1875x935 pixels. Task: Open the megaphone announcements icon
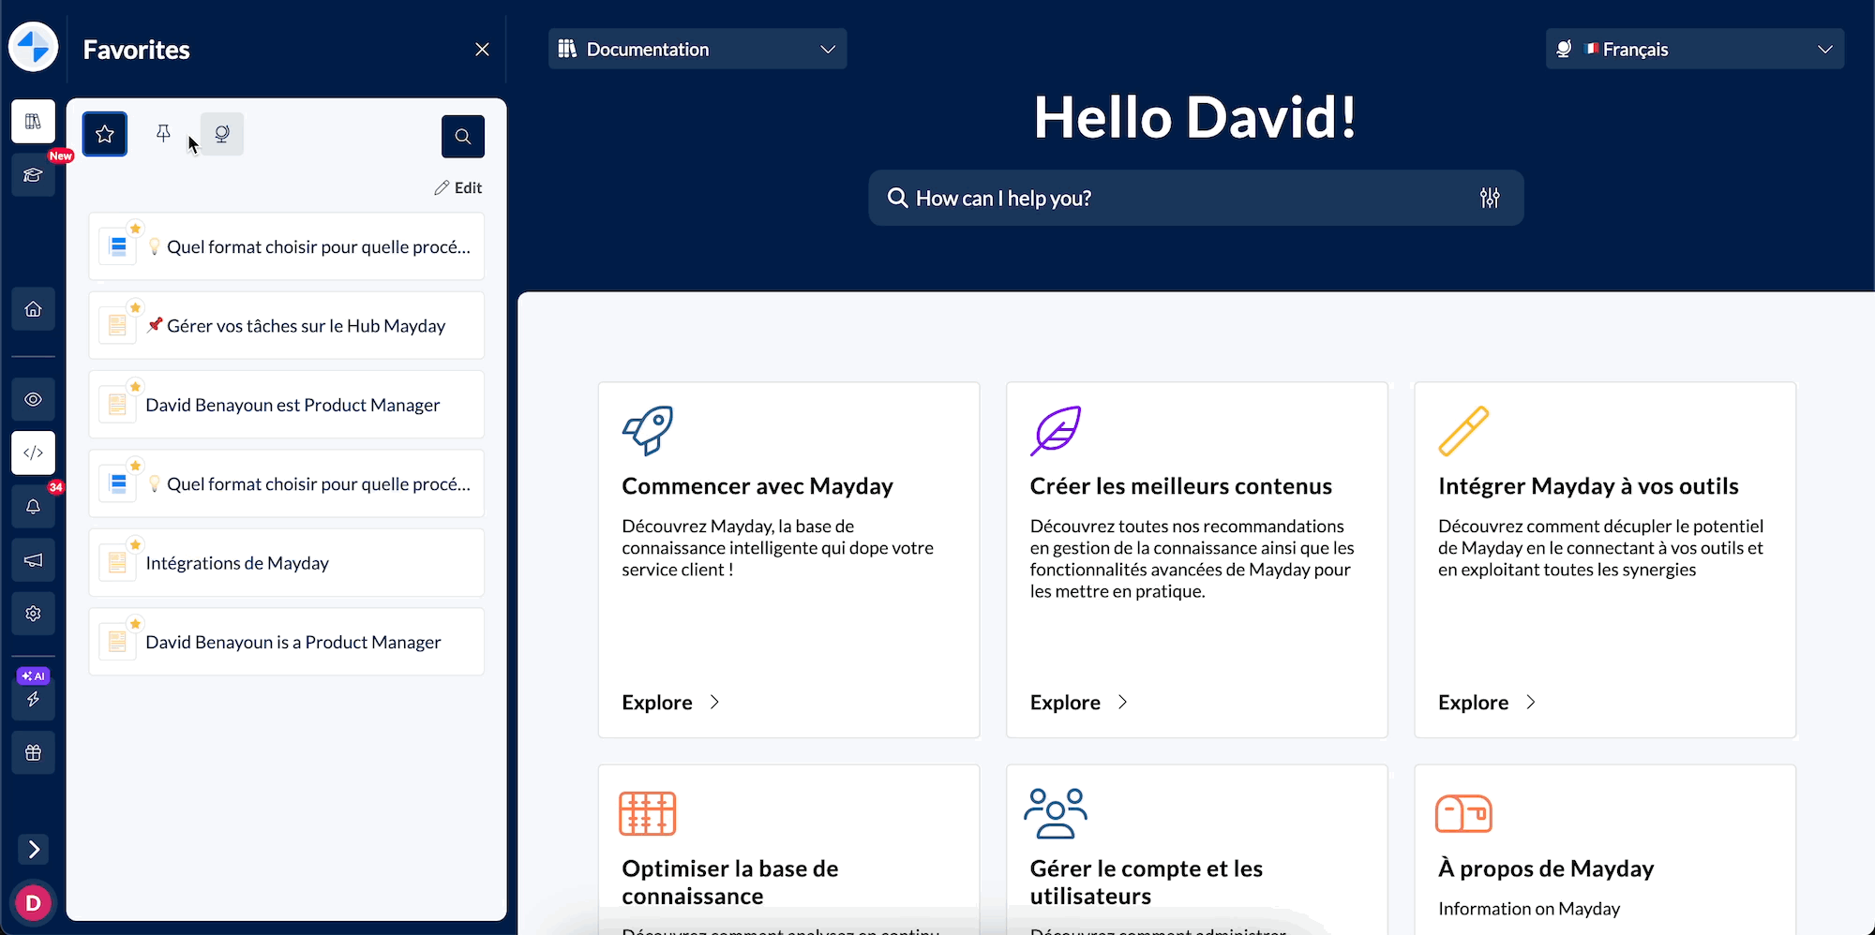[33, 560]
